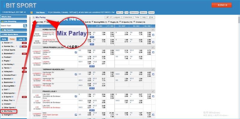Switch to the Live 10 tab
This screenshot has width=240, height=119.
coord(22,39)
